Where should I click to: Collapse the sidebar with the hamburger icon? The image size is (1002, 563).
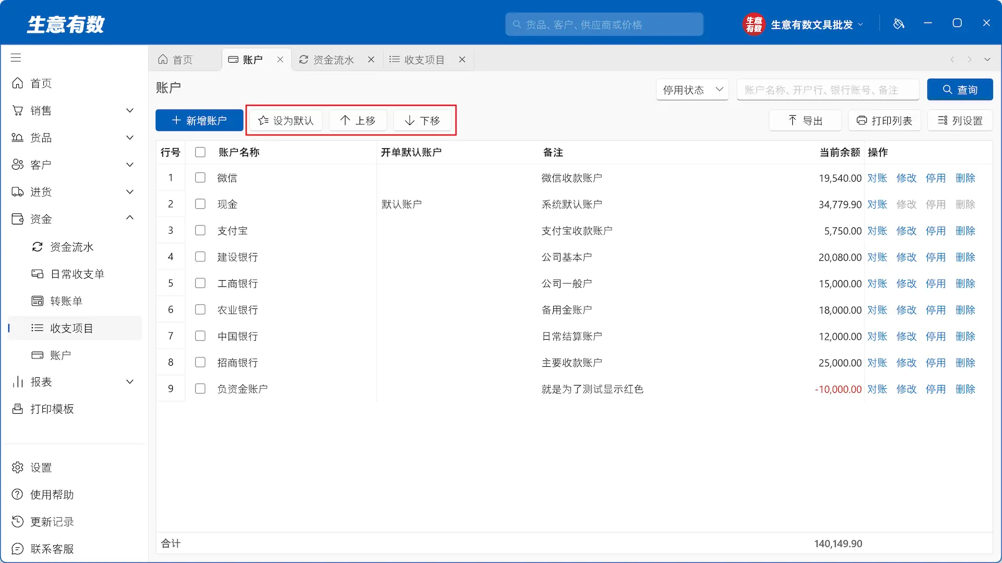tap(16, 57)
